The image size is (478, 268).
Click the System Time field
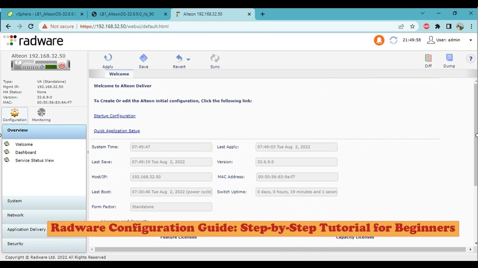tap(171, 147)
